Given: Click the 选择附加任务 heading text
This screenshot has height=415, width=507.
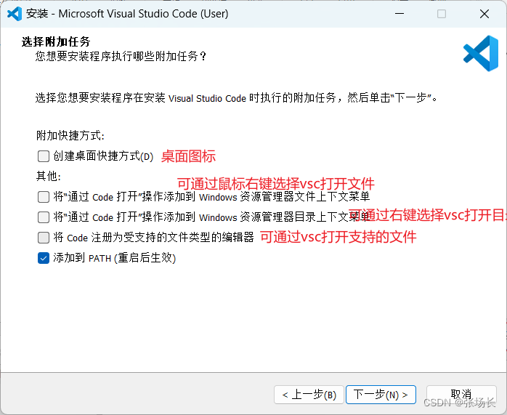Looking at the screenshot, I should click(x=56, y=41).
